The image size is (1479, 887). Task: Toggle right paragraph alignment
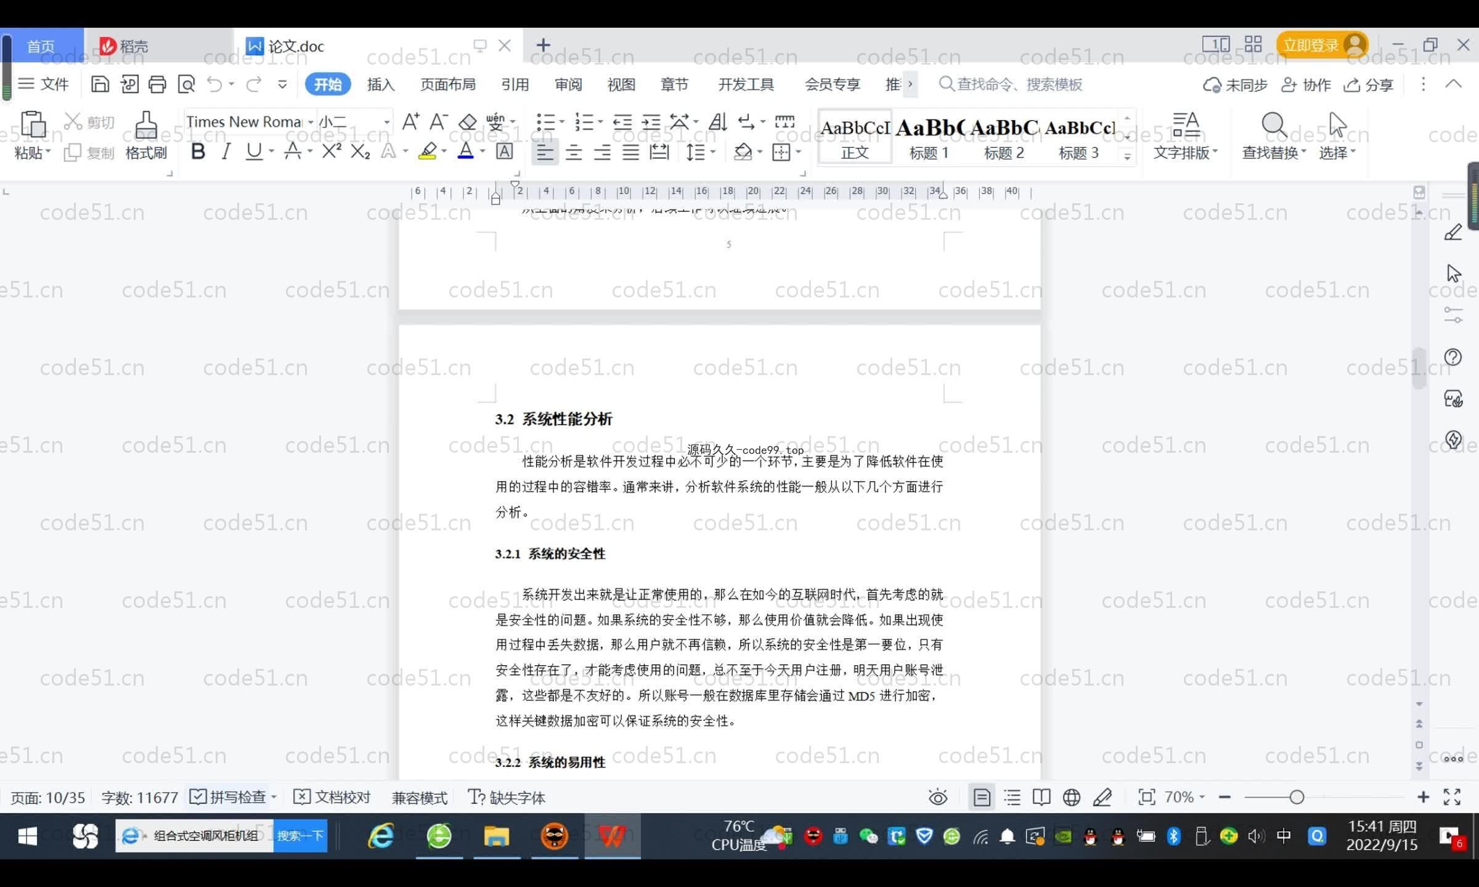[602, 152]
